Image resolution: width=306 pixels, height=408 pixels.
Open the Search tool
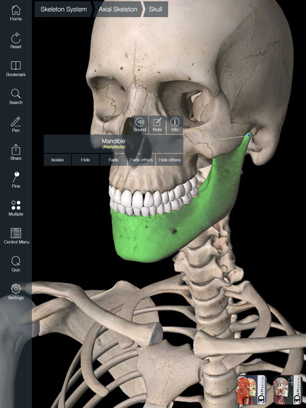point(16,97)
